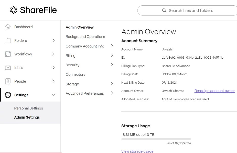Open Security settings
Image resolution: width=237 pixels, height=153 pixels.
coord(72,65)
